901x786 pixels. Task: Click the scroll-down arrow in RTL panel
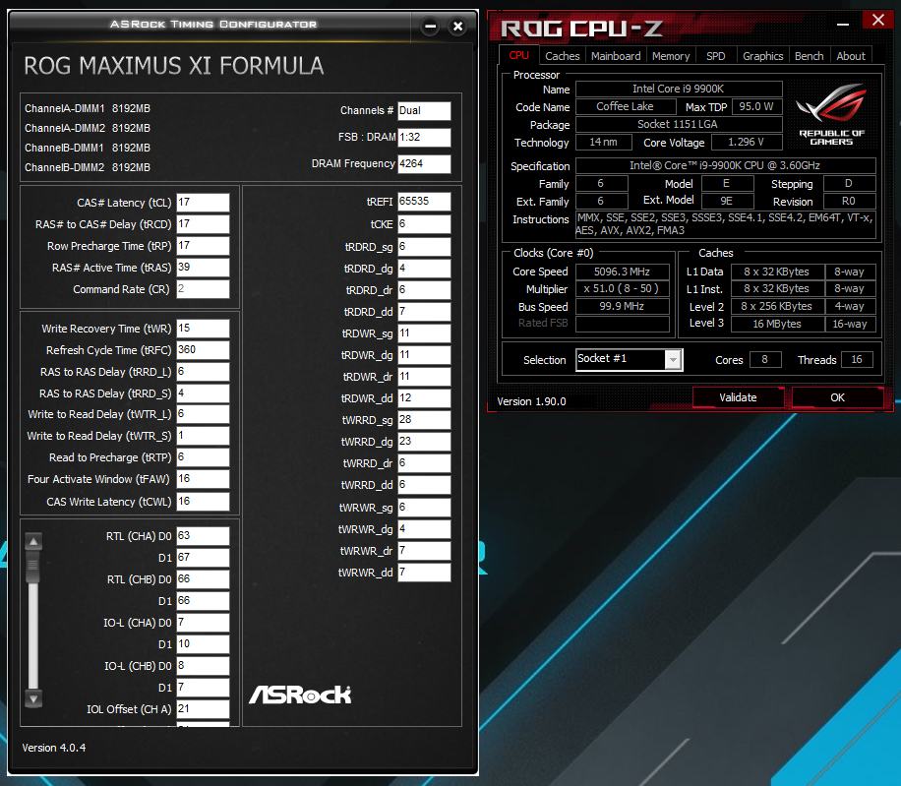tap(33, 699)
